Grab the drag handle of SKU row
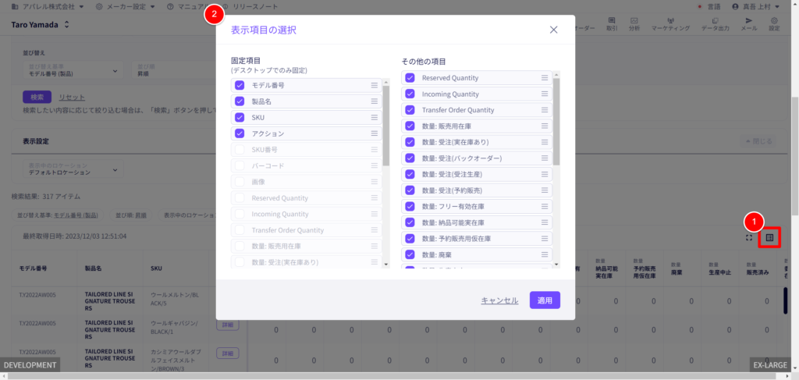This screenshot has width=799, height=380. point(375,117)
